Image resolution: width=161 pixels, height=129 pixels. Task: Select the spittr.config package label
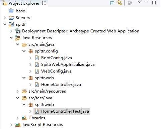click(46, 51)
